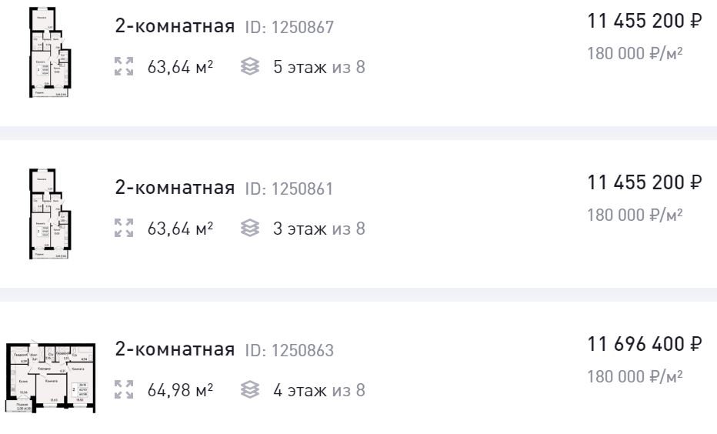
Task: Click 180 000 ₽/м² under the 11 696 400 ₽ price
Action: point(635,376)
